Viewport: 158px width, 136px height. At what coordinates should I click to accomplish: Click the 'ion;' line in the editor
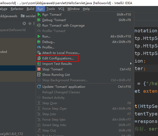pos(140,61)
